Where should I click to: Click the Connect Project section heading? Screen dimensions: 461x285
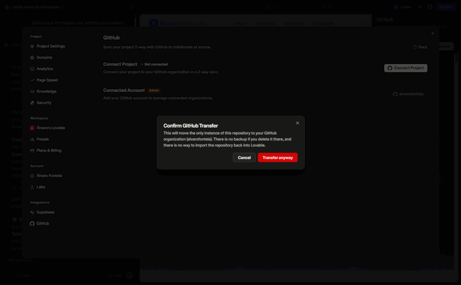click(x=120, y=64)
